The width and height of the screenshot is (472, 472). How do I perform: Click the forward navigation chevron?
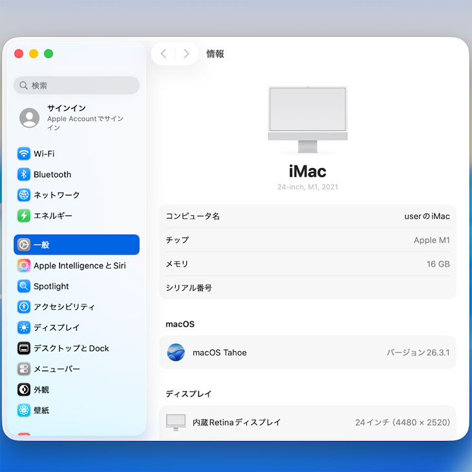point(186,54)
